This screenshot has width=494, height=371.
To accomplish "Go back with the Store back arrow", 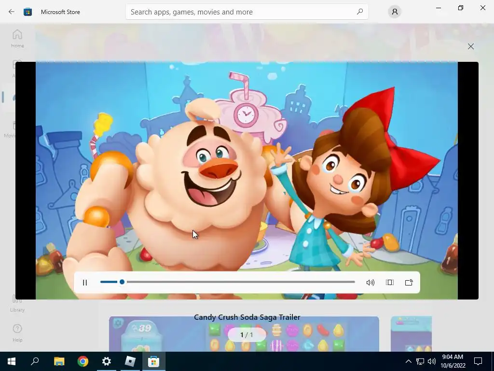I will click(12, 12).
